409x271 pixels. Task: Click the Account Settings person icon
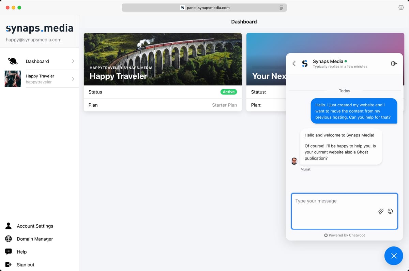point(9,226)
